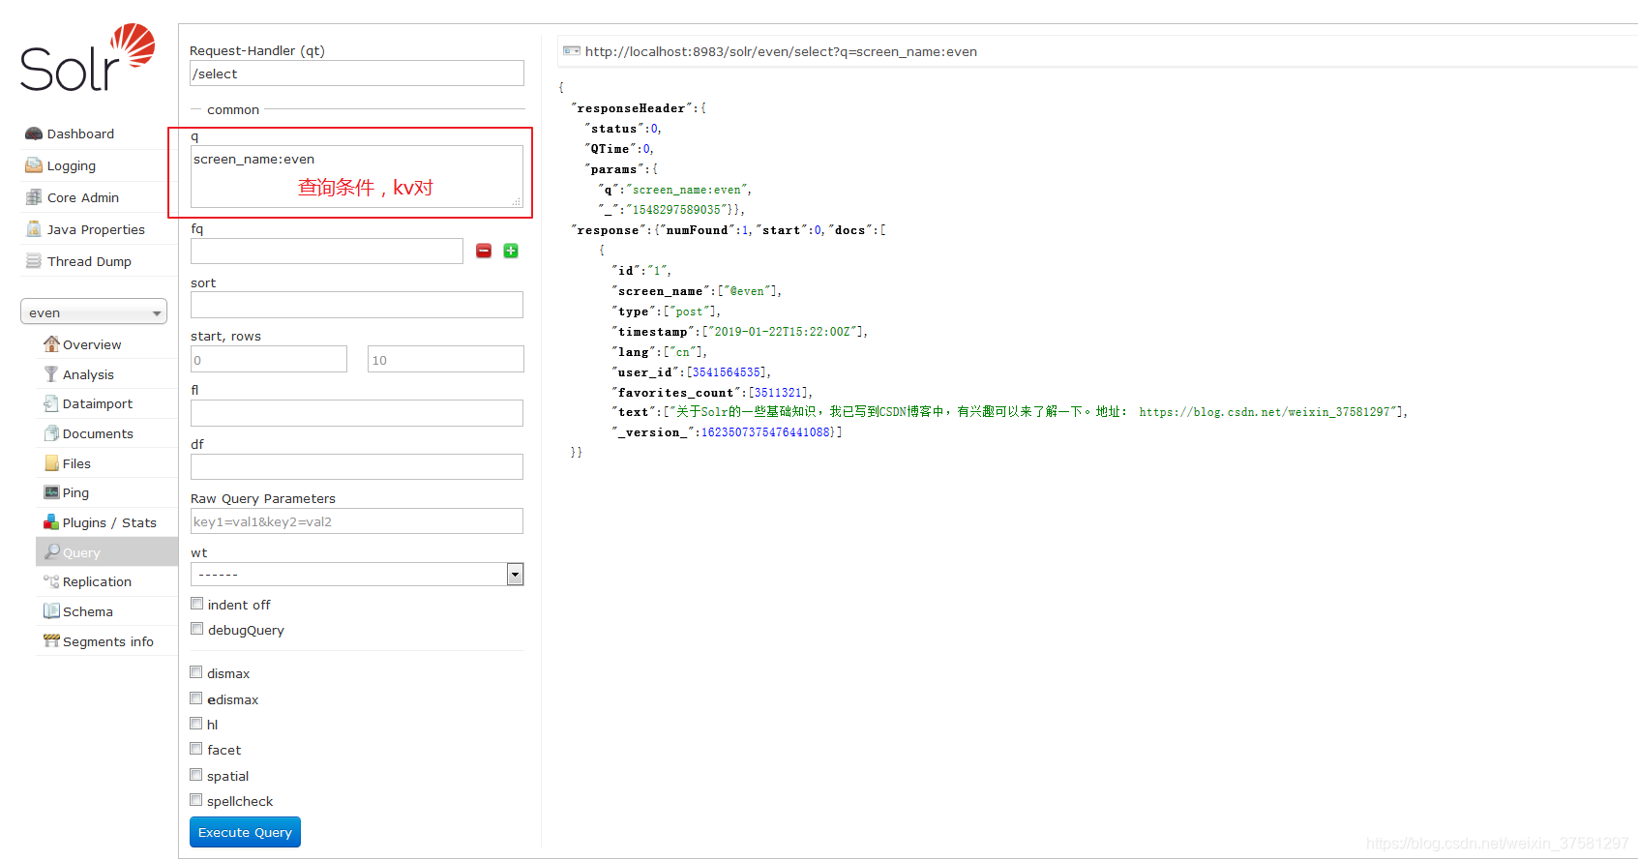Enable the indent off checkbox
The height and width of the screenshot is (861, 1638).
click(196, 604)
